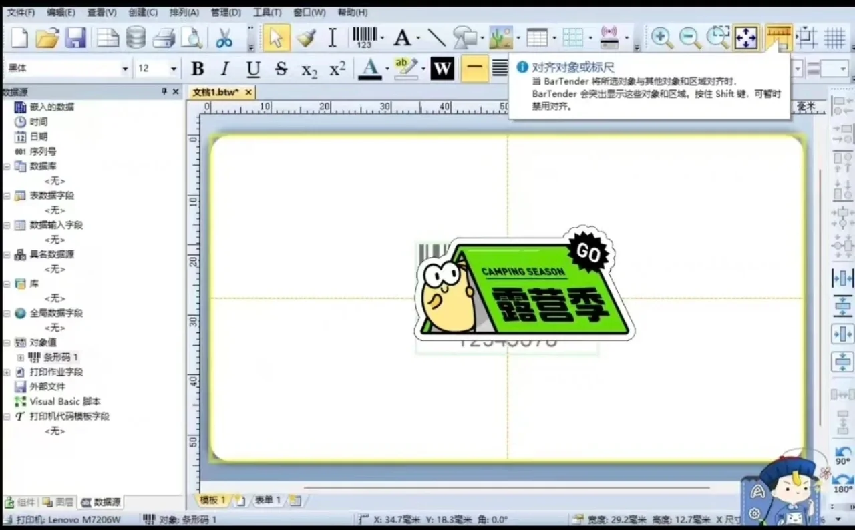Image resolution: width=855 pixels, height=530 pixels.
Task: Select 序列号 data source item
Action: [x=43, y=152]
